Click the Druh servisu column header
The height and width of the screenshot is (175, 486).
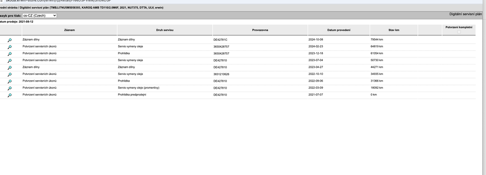(x=165, y=30)
